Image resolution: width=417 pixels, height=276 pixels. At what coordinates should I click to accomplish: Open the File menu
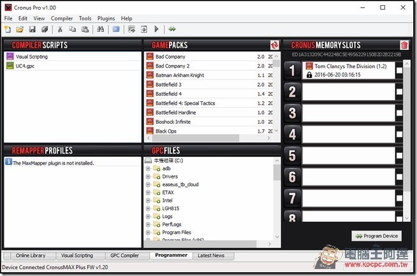pos(8,18)
